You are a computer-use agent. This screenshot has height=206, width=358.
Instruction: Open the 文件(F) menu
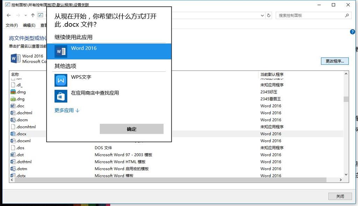[12, 25]
